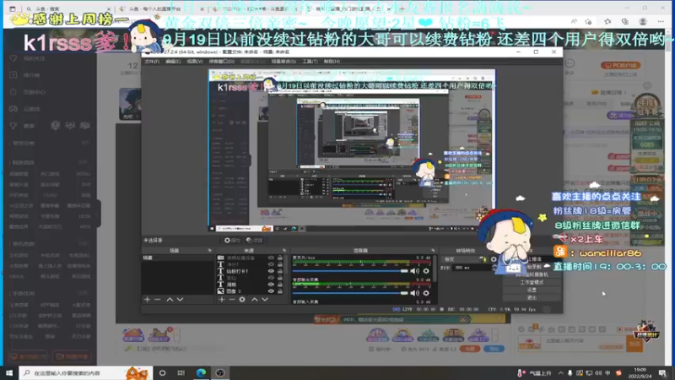Remove the selected scene with minus icon in Scenes panel
The image size is (675, 380).
(158, 300)
